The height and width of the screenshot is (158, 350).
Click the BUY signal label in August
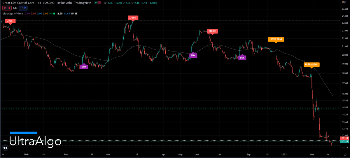pyautogui.click(x=242, y=58)
